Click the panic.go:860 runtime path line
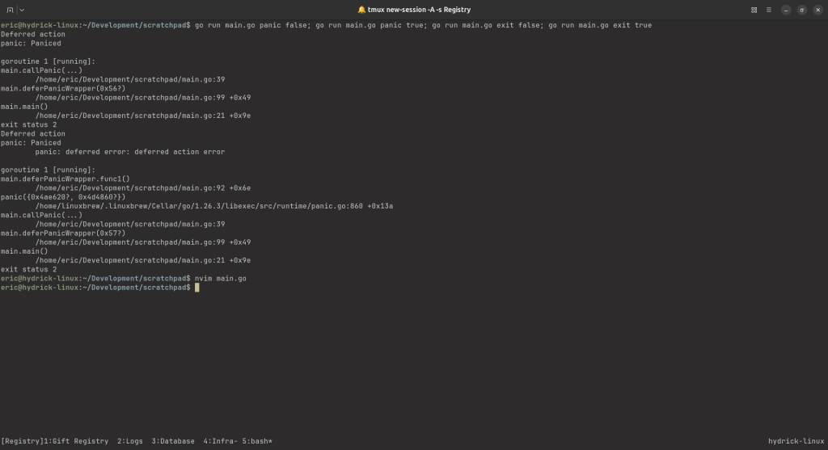This screenshot has height=450, width=828. tap(213, 206)
